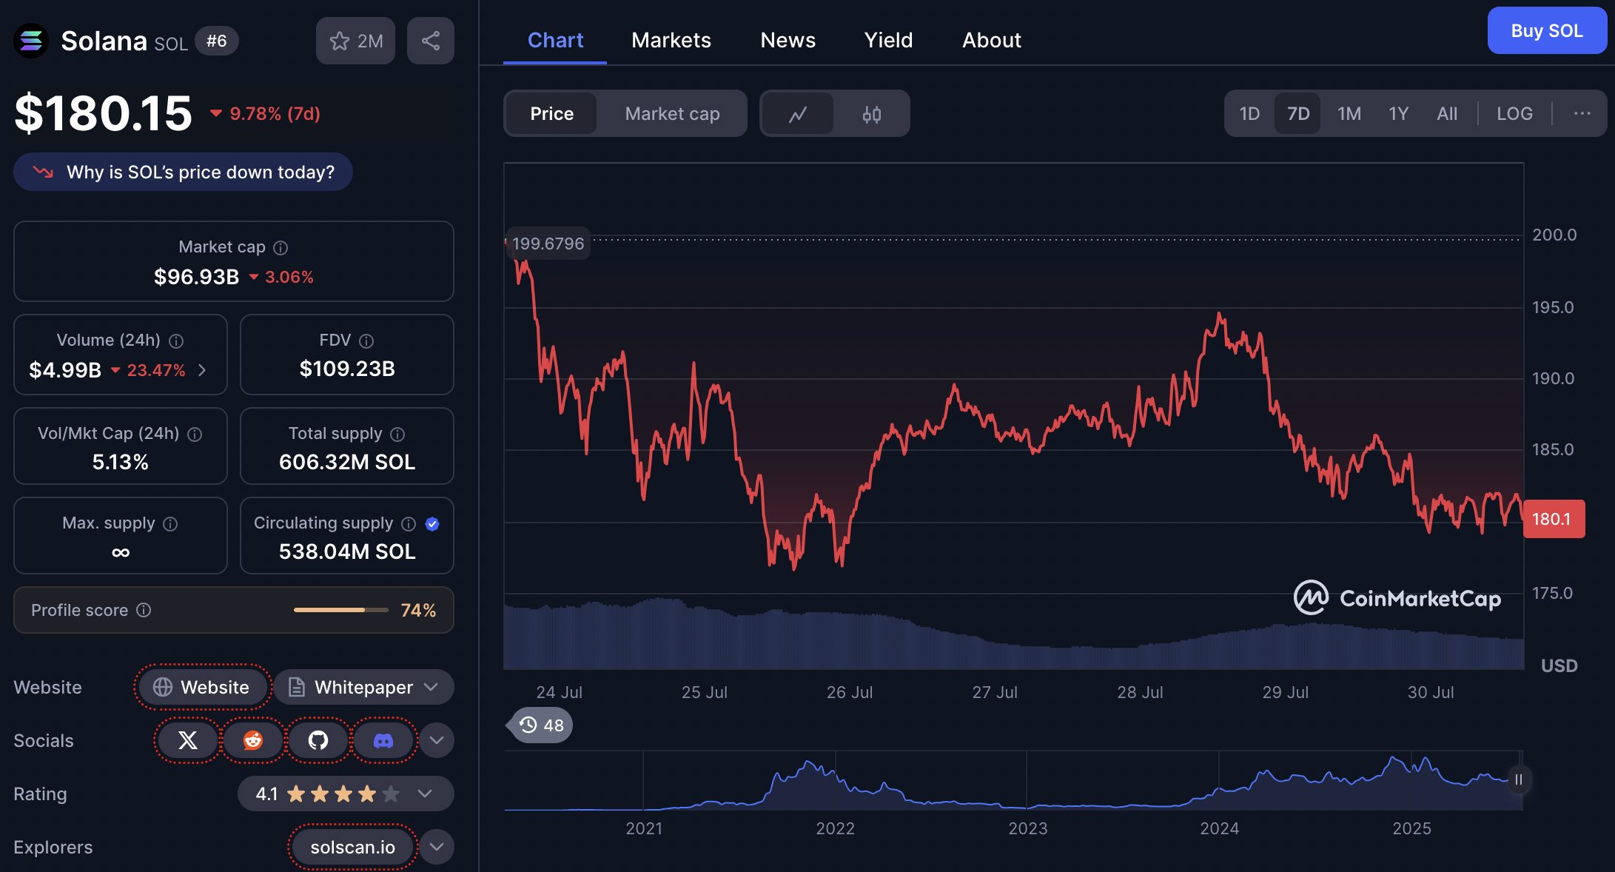
Task: Click the 27 Jul date label on chart axis
Action: click(995, 692)
